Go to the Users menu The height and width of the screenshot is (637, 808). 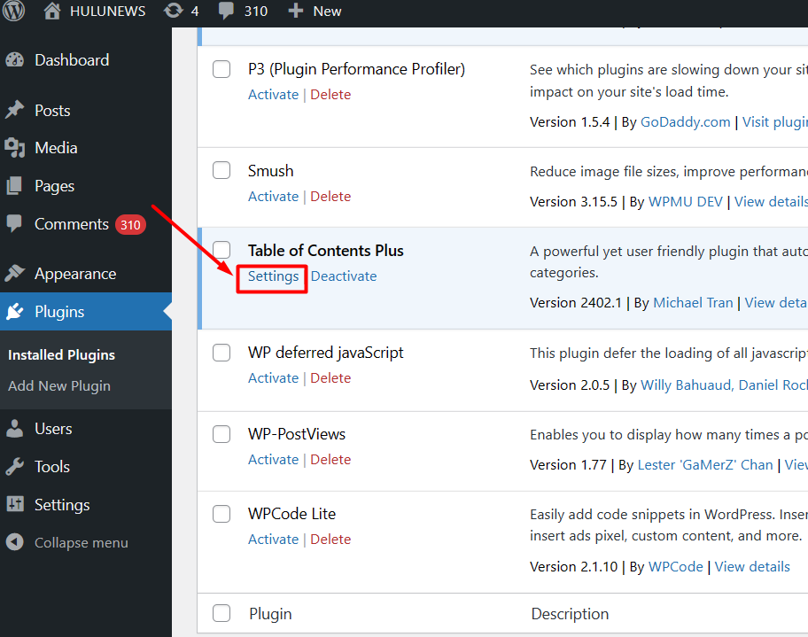click(x=53, y=429)
